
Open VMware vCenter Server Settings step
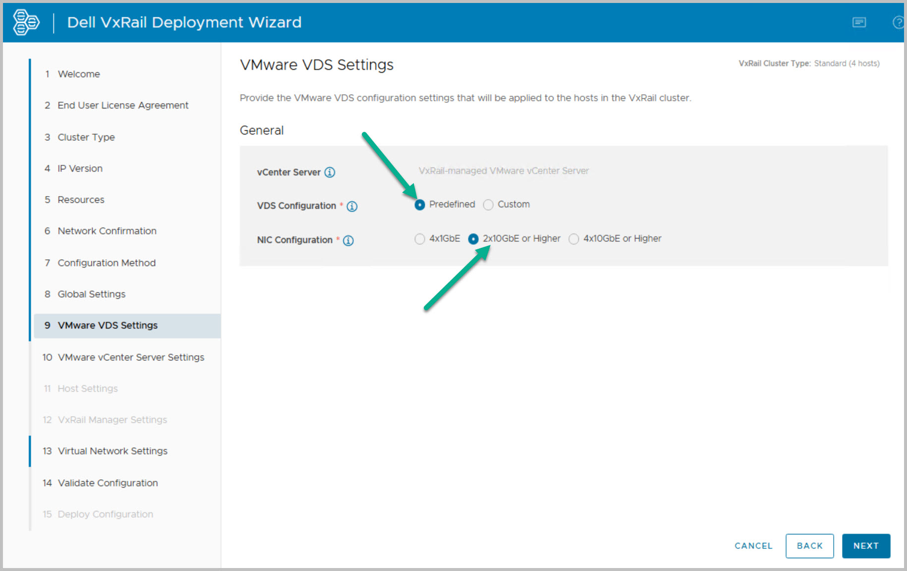(130, 357)
